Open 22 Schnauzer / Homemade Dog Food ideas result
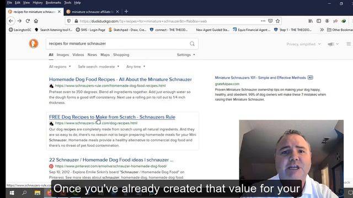353x198 pixels. pos(111,160)
